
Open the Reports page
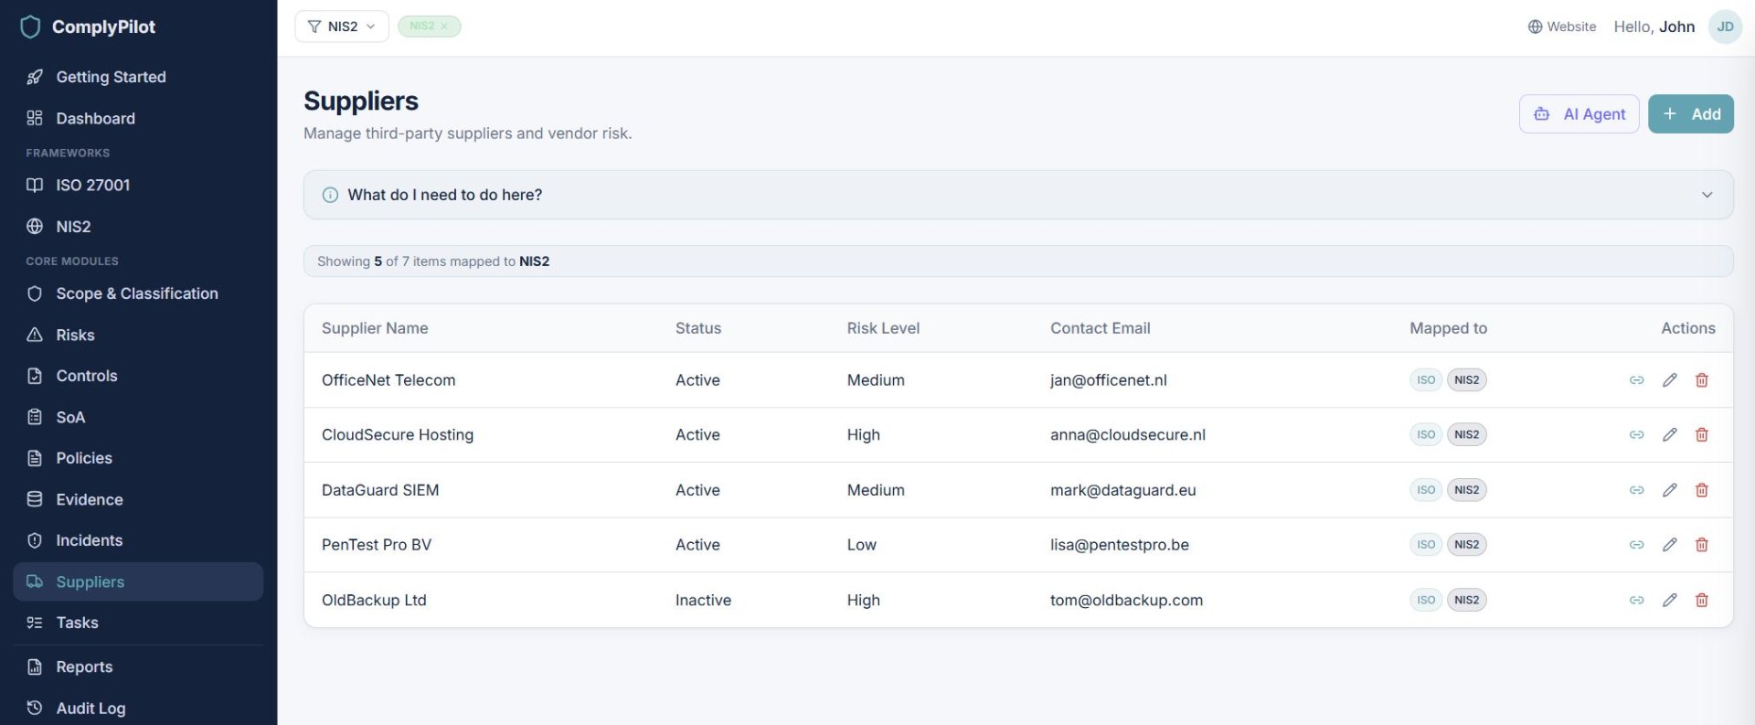tap(138, 666)
